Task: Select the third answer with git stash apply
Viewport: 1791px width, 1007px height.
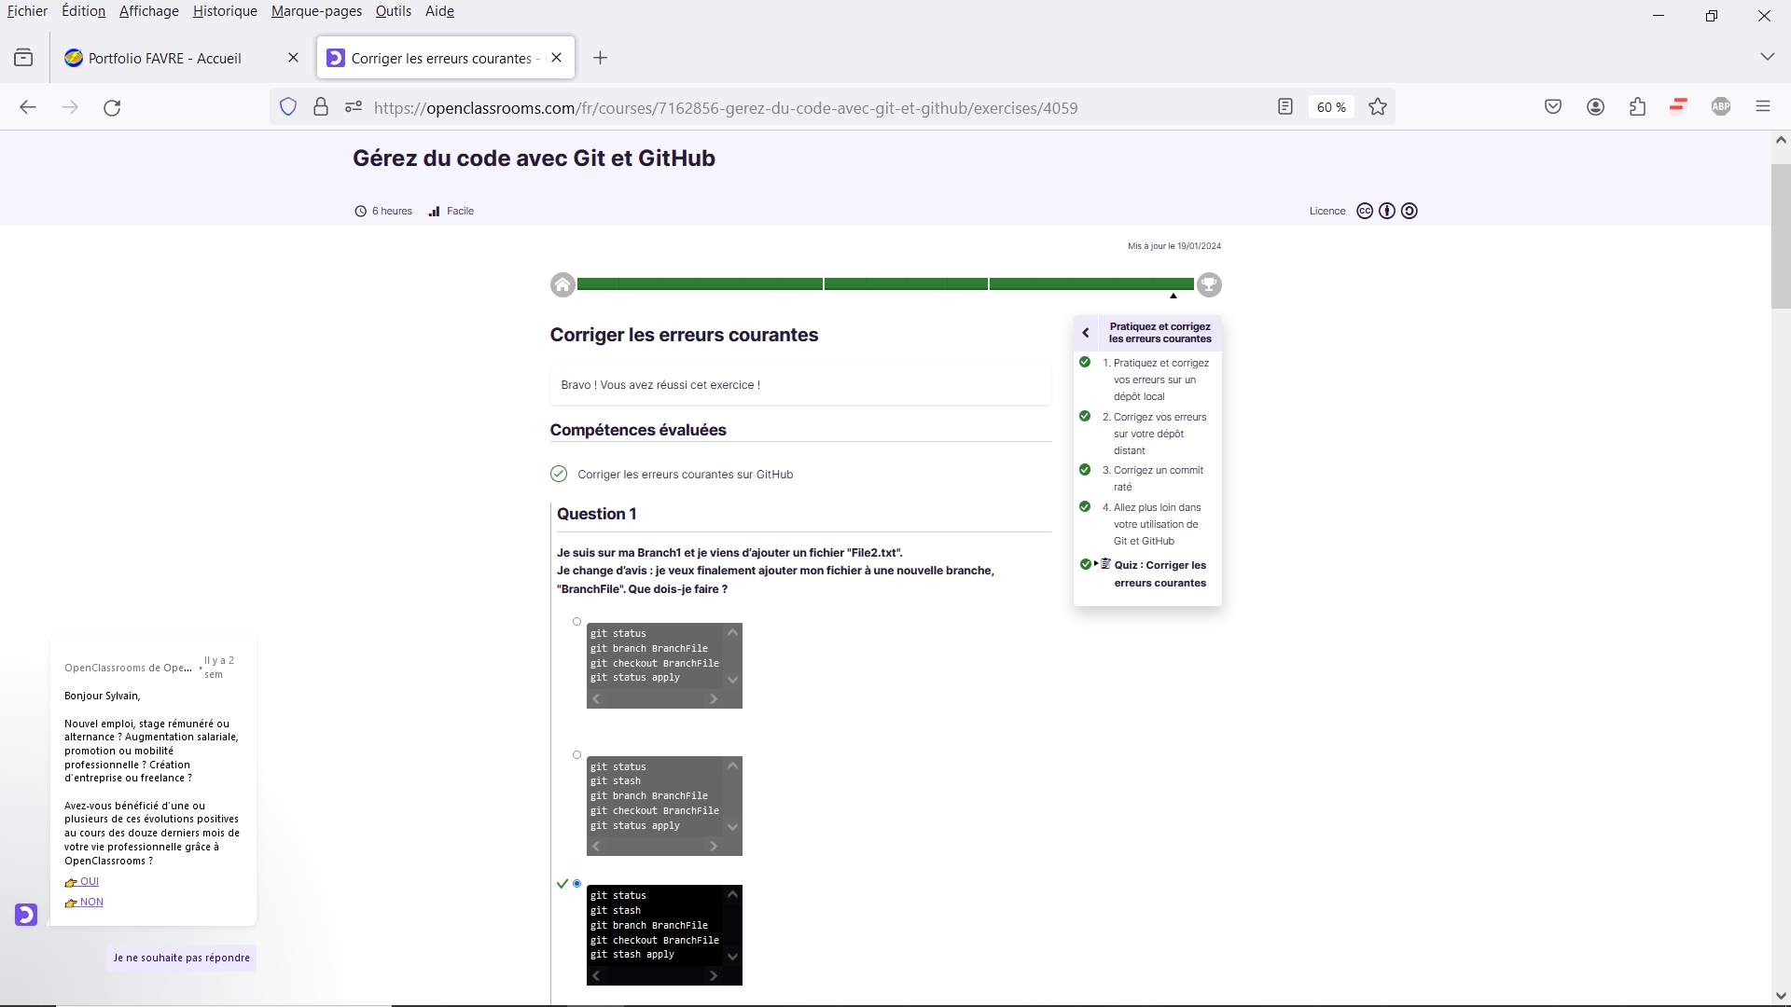Action: 576,884
